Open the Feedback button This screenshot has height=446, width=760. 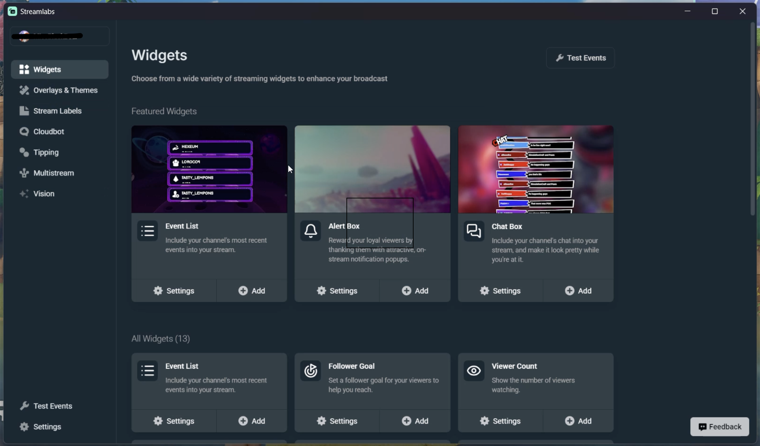pyautogui.click(x=719, y=426)
